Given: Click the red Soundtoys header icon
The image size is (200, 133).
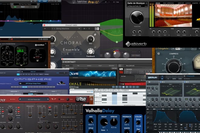Looking at the screenshot, I should pyautogui.click(x=12, y=39).
